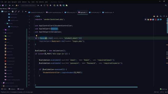Screen dimensions: 168x94
Task: Open in Safari browser icon
Action: pyautogui.click(x=153, y=20)
